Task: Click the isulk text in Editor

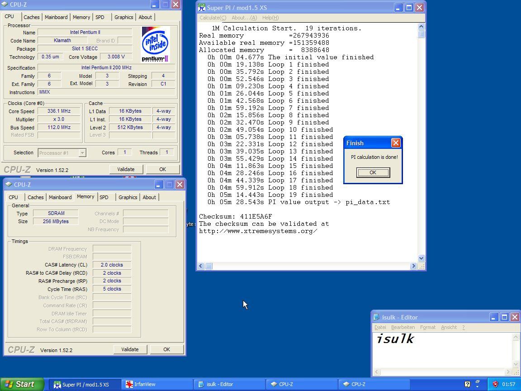Action: click(x=395, y=339)
